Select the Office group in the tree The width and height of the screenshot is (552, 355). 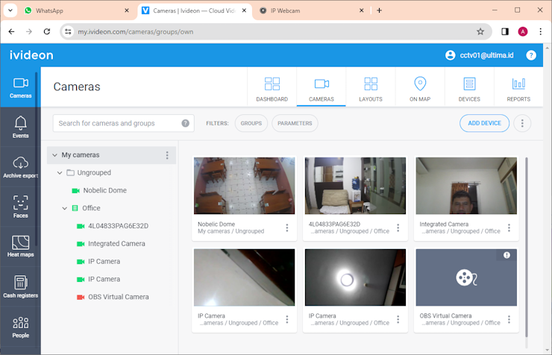coord(91,208)
